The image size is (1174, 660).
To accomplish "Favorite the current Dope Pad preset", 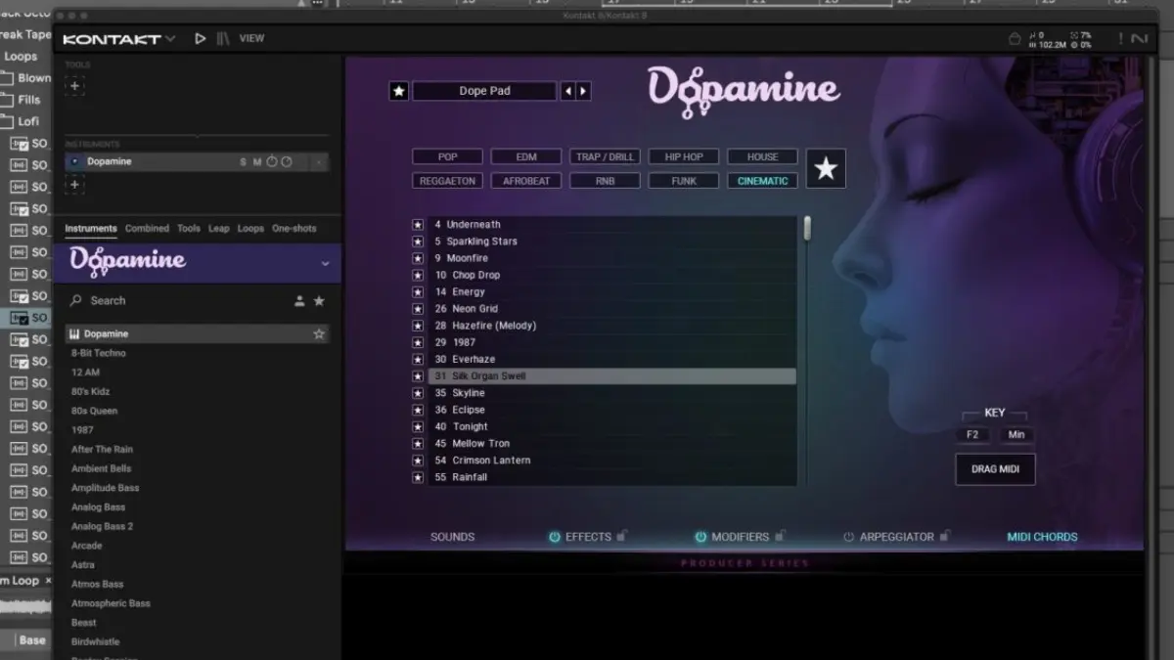I will (399, 91).
